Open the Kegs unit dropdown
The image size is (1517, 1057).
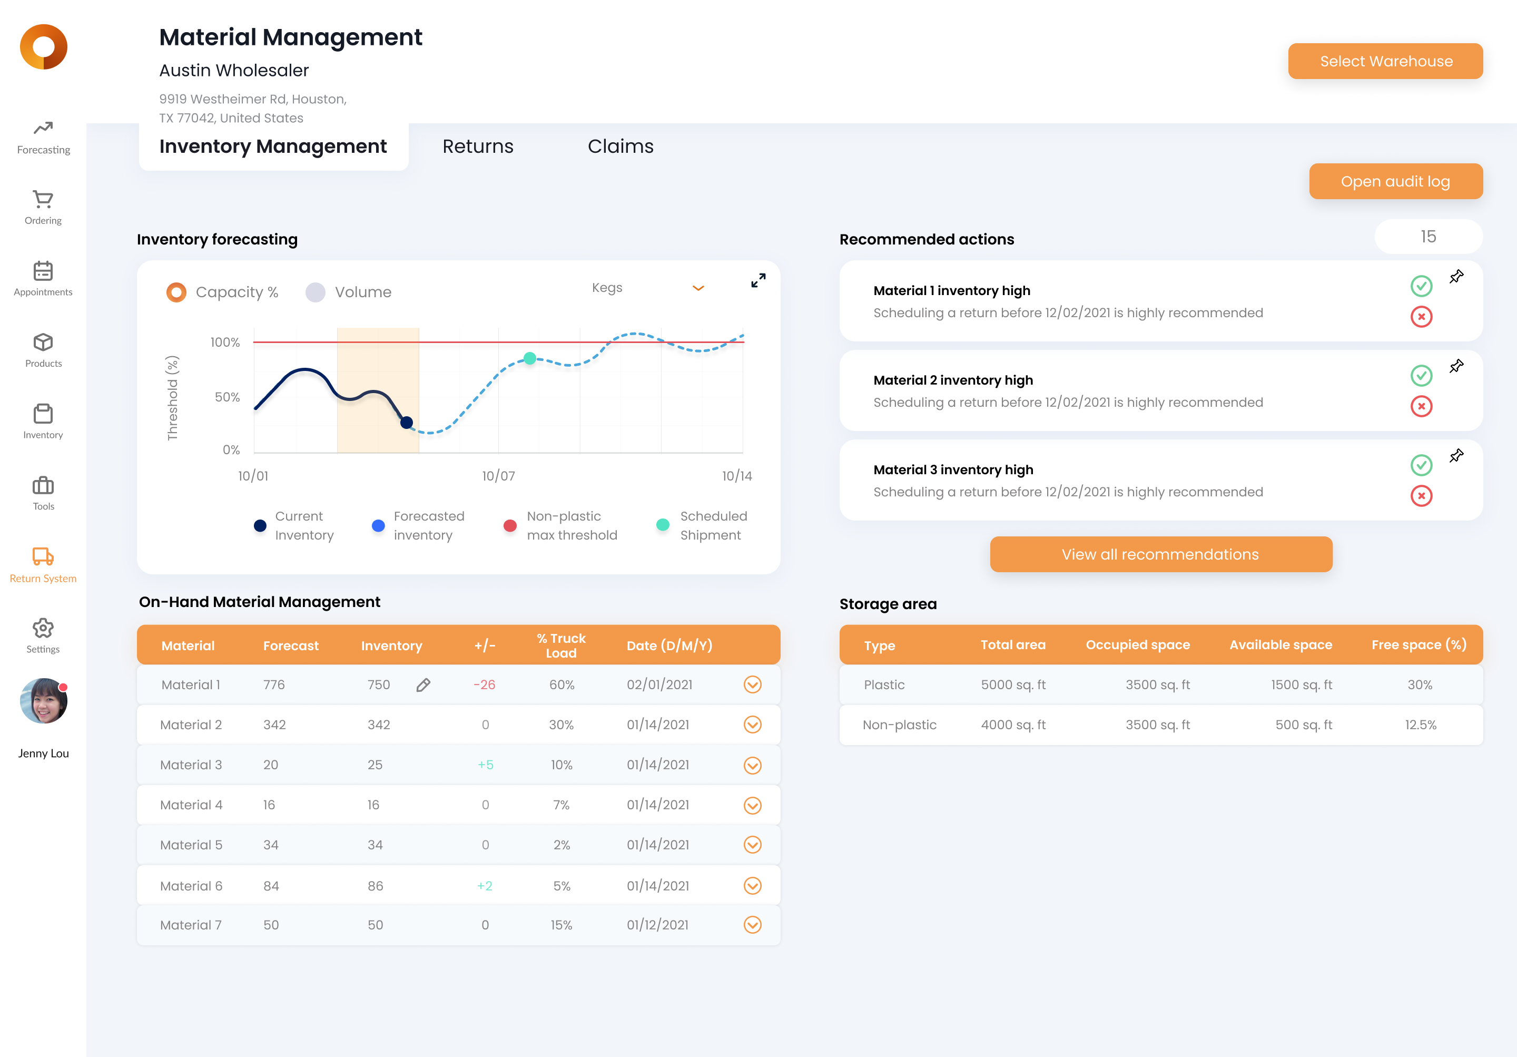pos(698,288)
